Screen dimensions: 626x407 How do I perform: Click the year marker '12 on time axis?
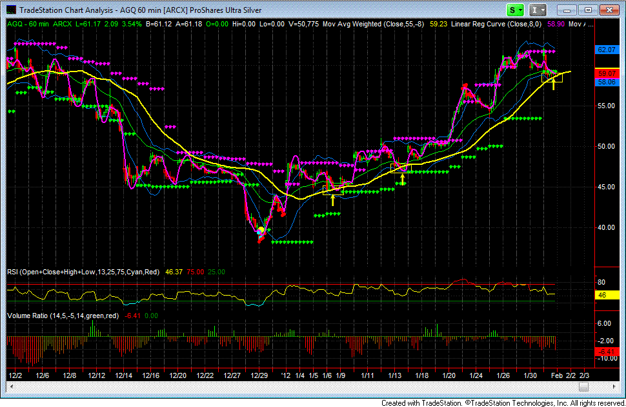click(x=286, y=375)
